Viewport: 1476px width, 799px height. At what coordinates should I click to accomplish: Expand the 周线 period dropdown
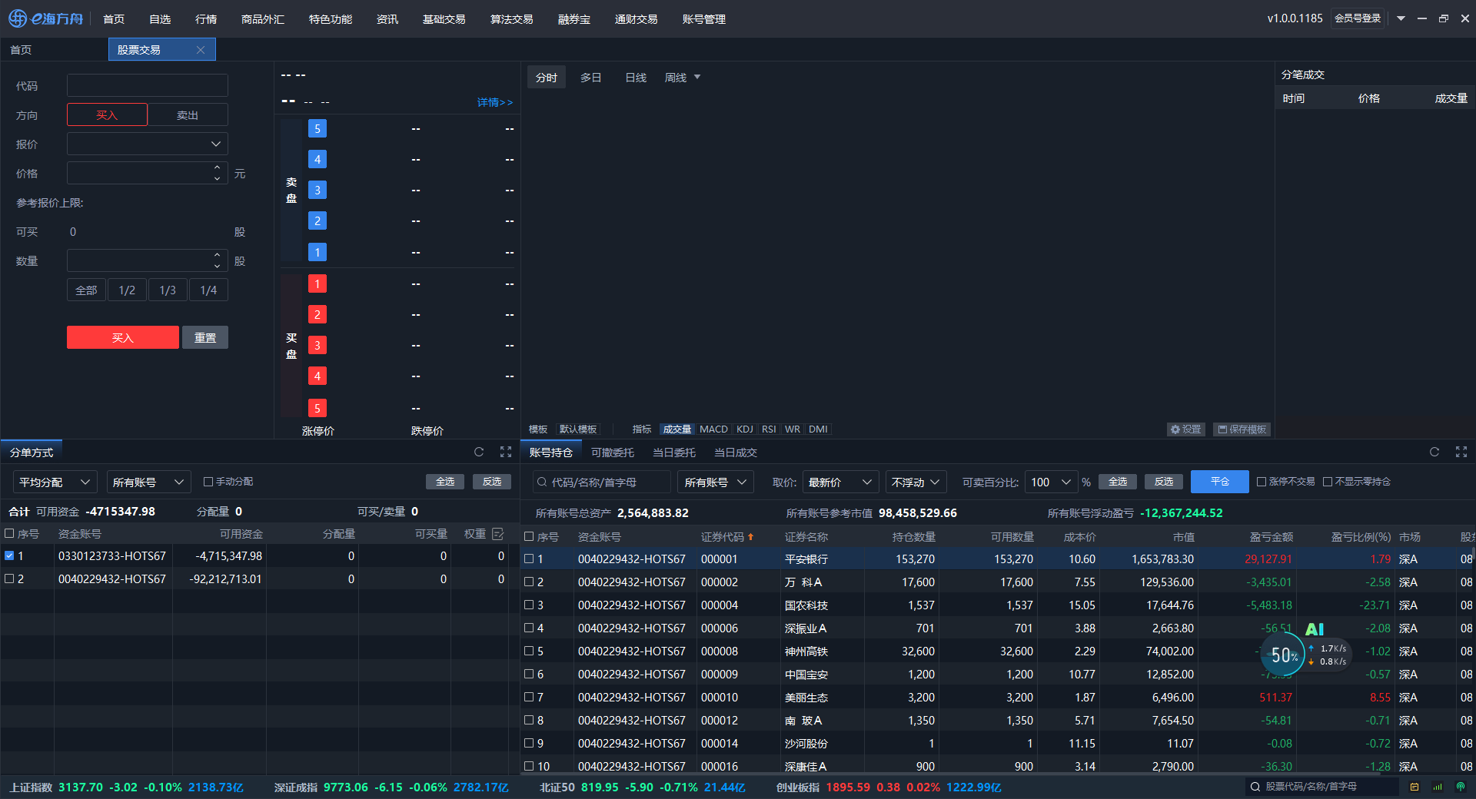coord(697,77)
